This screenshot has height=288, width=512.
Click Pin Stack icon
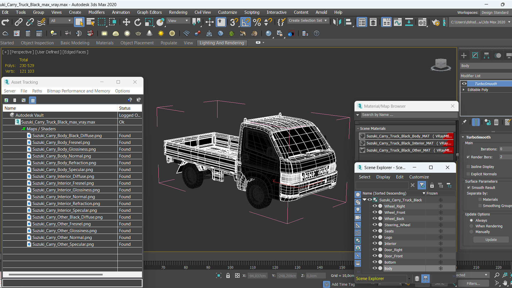[464, 122]
